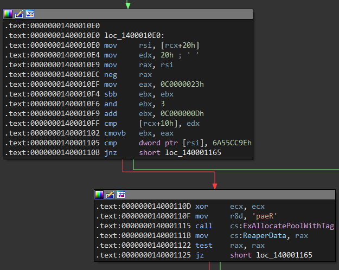Screen dimensions: 339x270
Task: Click color icon of ExAllocatePoolWithTag block
Action: 99,195
